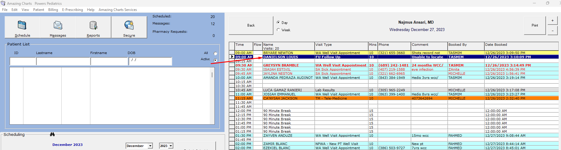Open the Billing menu
Viewport: 561px width, 150px height.
tap(53, 10)
